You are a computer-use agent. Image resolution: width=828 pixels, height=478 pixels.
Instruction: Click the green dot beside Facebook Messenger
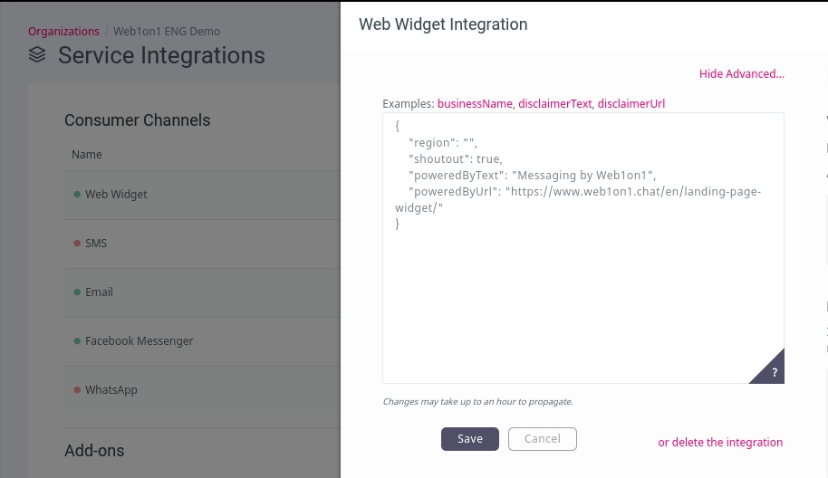(77, 340)
